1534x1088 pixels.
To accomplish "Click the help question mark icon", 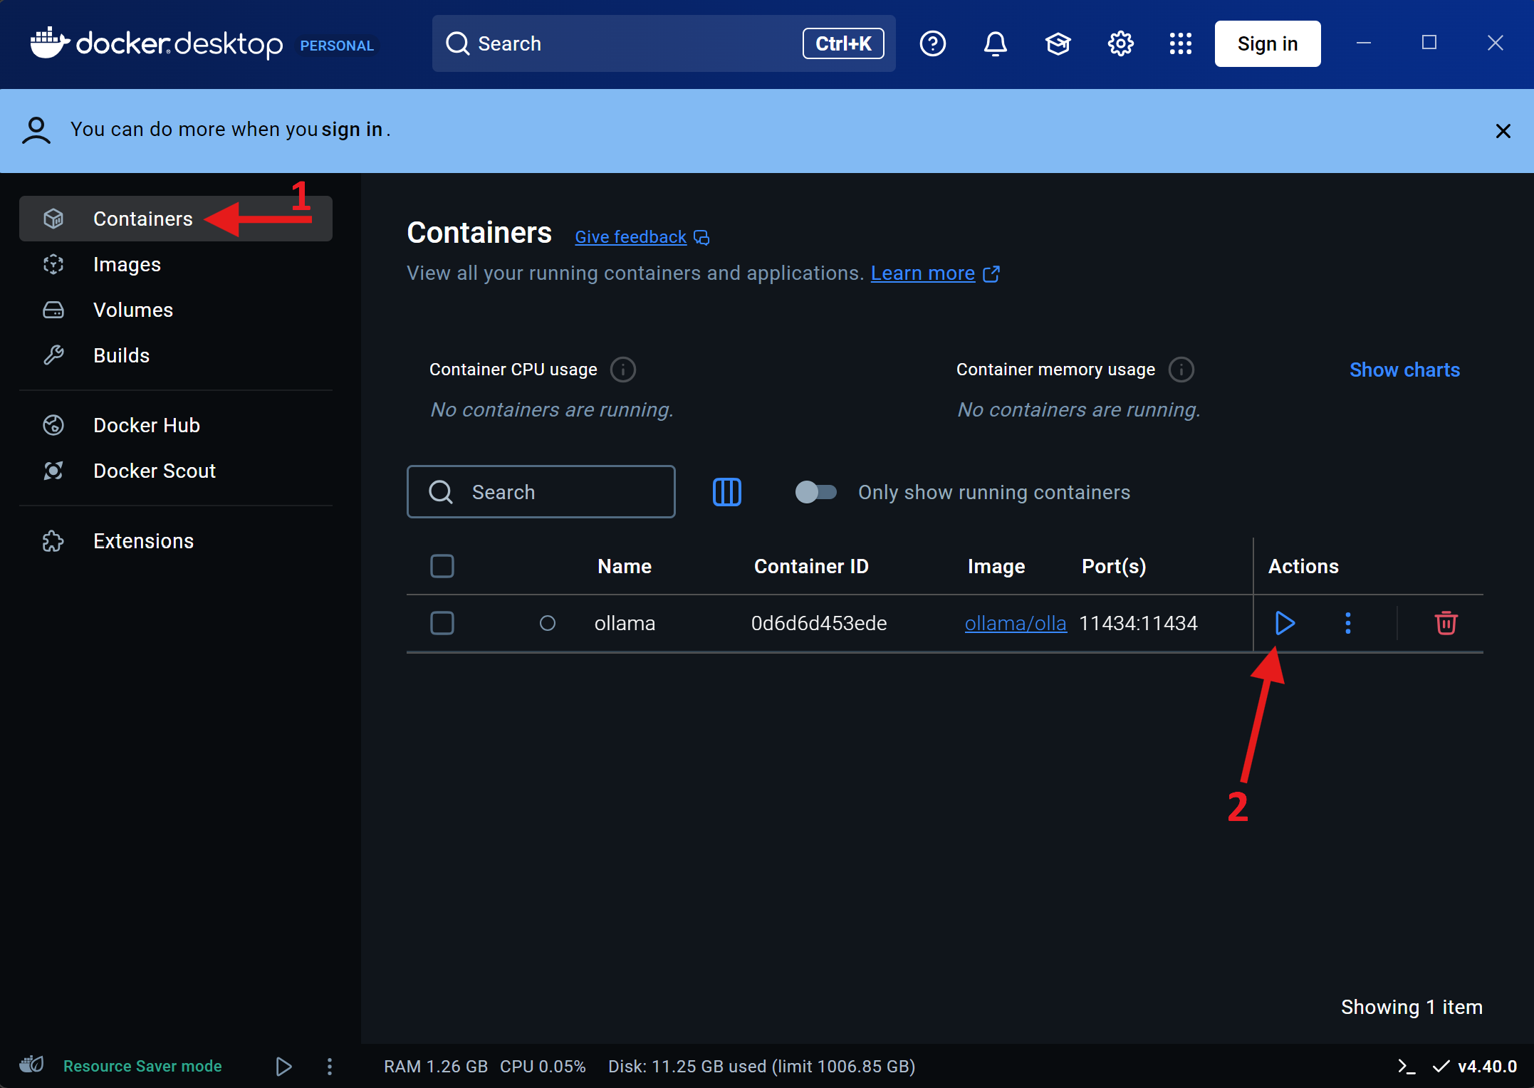I will (x=932, y=44).
